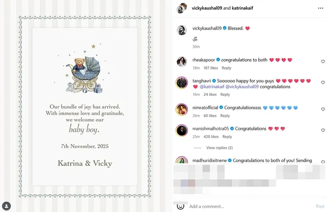327x212 pixels.
Task: Reply to rheakapoor's comment
Action: point(226,68)
